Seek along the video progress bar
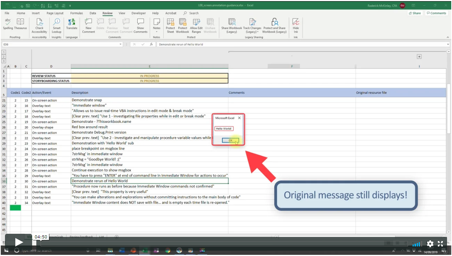 click(224, 243)
